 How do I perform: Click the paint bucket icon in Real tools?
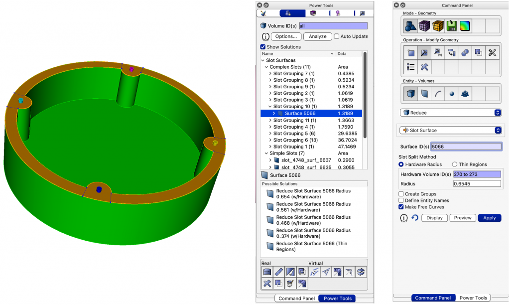click(x=290, y=284)
